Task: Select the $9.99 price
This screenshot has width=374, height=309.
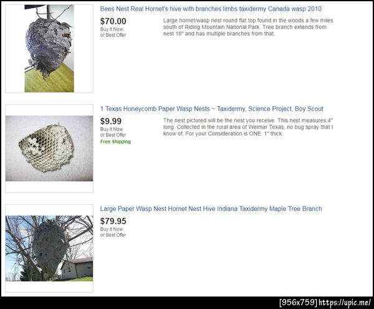Action: 111,121
